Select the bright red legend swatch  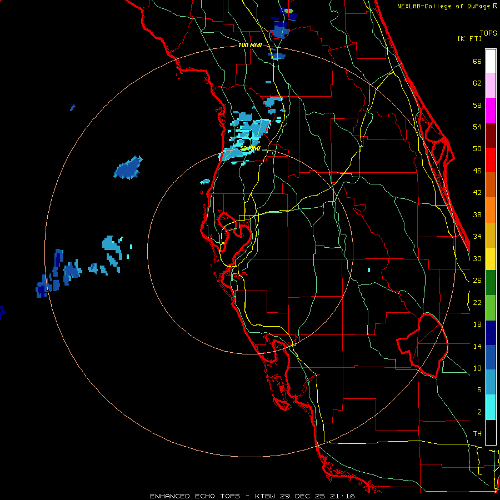pyautogui.click(x=491, y=160)
